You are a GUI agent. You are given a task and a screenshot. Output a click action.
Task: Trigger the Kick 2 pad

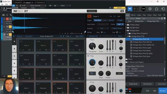click(26, 74)
